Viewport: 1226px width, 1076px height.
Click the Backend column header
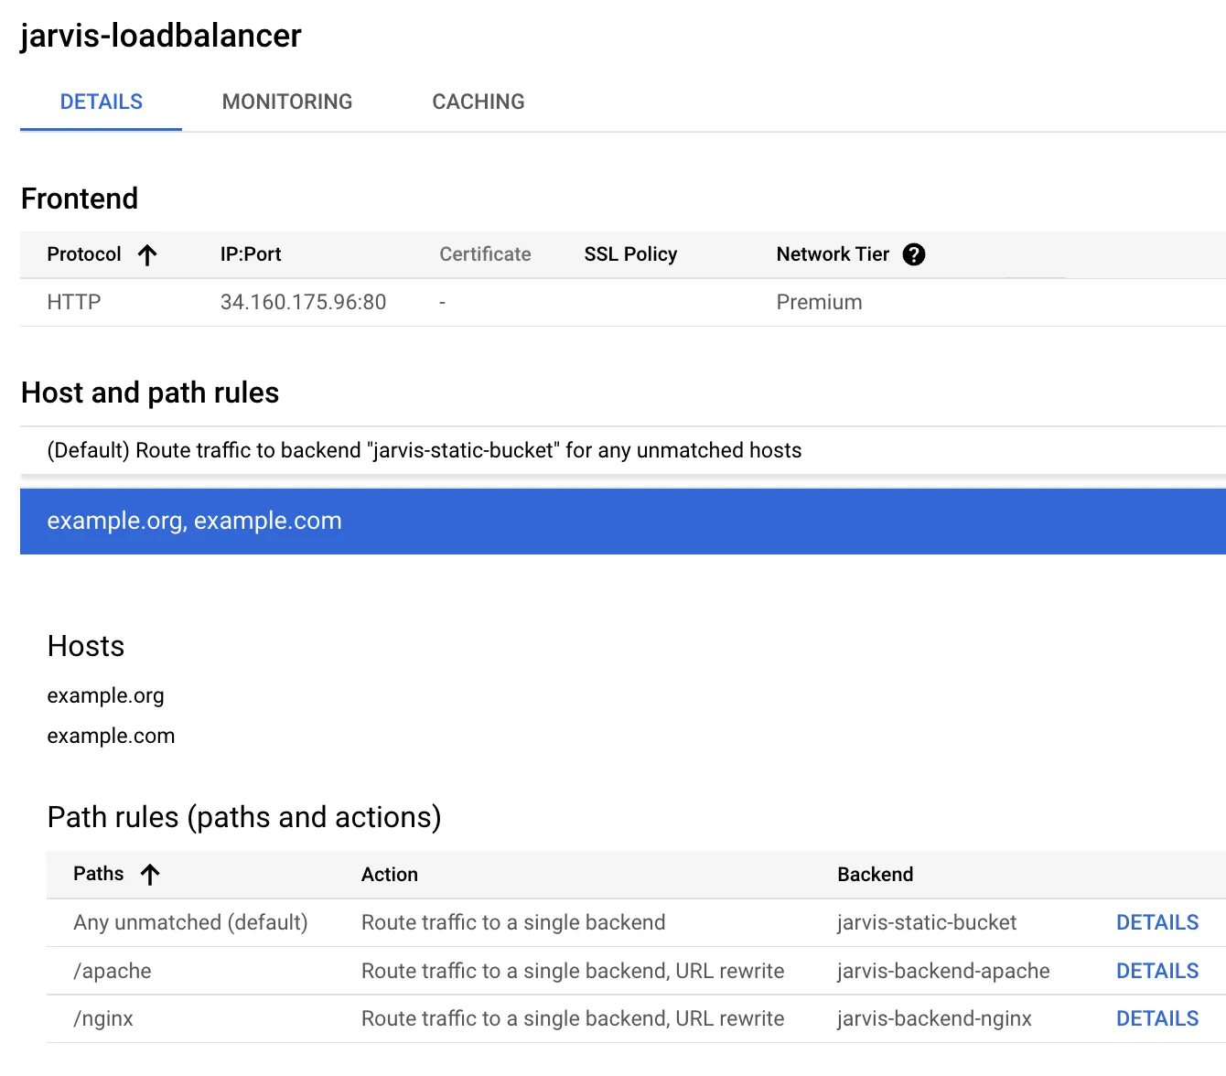tap(875, 875)
